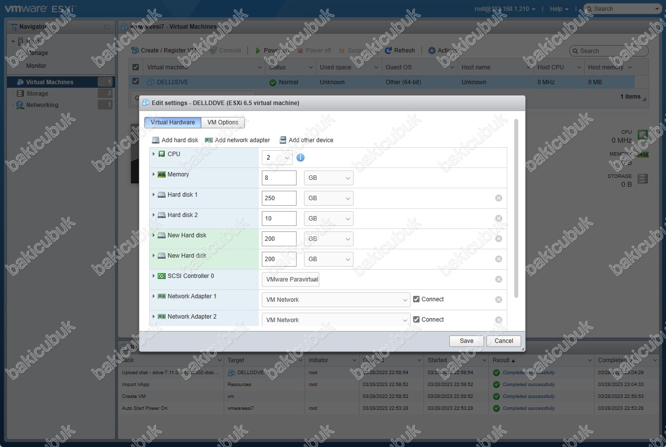
Task: Open the Help menu
Action: 559,9
